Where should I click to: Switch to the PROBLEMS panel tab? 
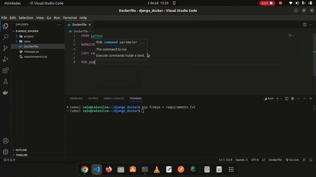pos(76,98)
